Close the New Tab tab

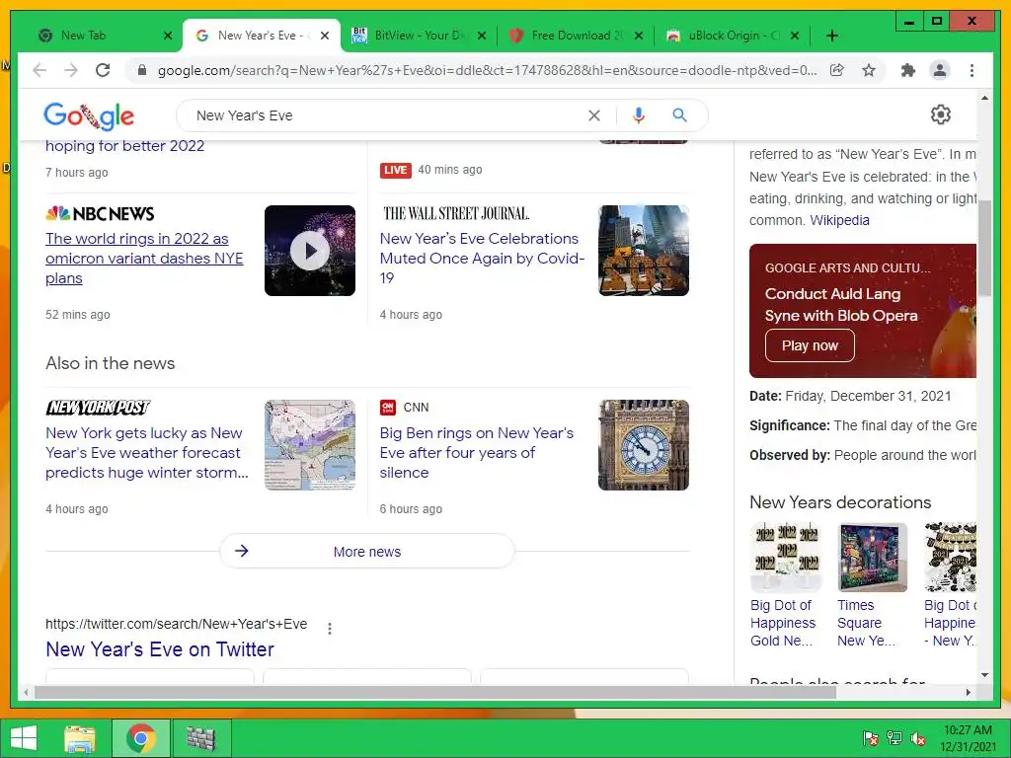tap(168, 36)
